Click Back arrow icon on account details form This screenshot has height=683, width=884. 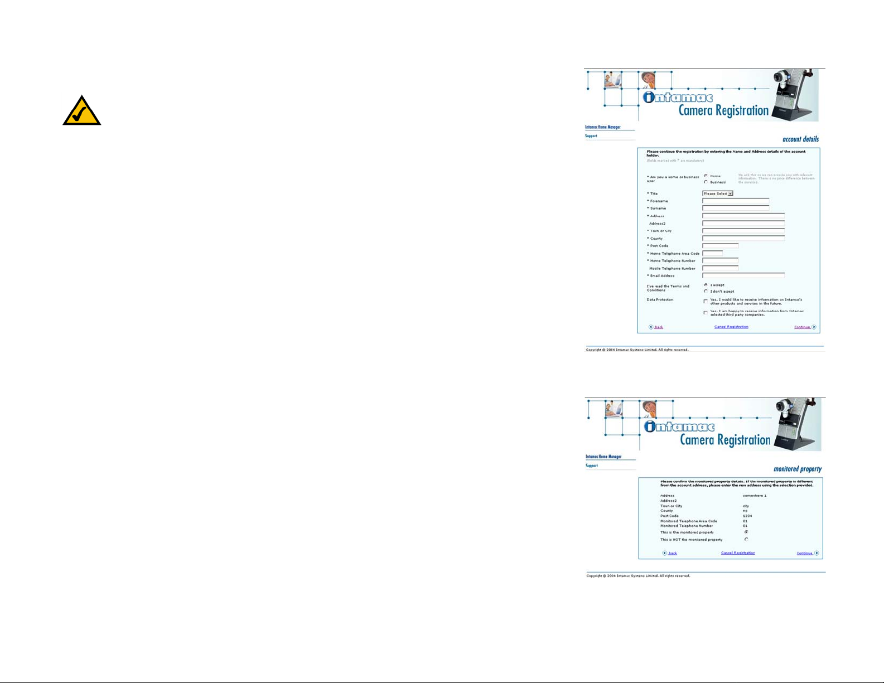pyautogui.click(x=651, y=327)
